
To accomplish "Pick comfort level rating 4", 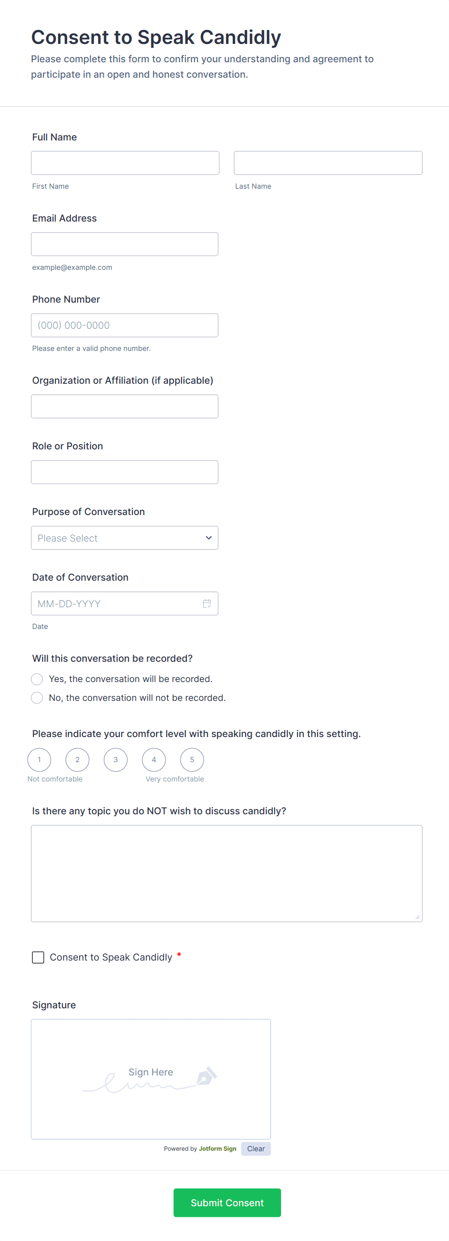I will 154,760.
